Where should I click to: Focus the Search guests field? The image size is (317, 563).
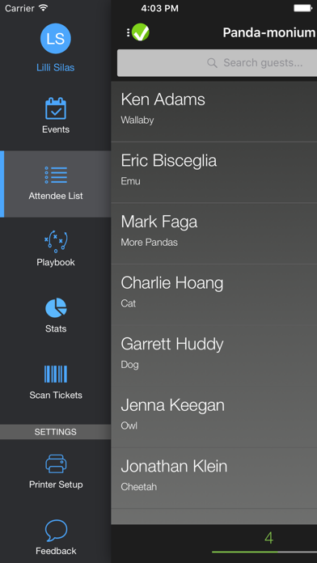coord(218,63)
